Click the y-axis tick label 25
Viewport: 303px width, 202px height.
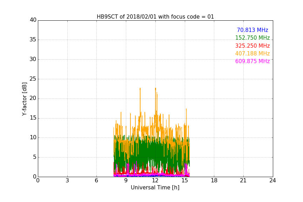click(33, 79)
